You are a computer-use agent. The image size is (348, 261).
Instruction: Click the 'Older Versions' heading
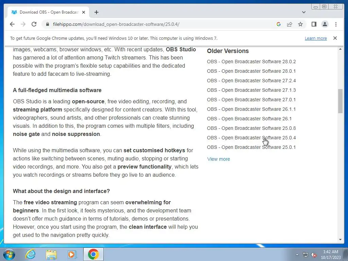pyautogui.click(x=228, y=51)
